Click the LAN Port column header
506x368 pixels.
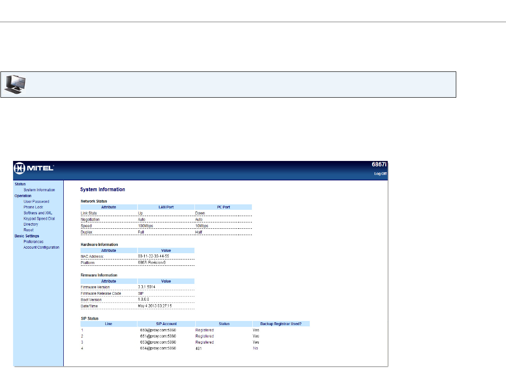(x=166, y=207)
